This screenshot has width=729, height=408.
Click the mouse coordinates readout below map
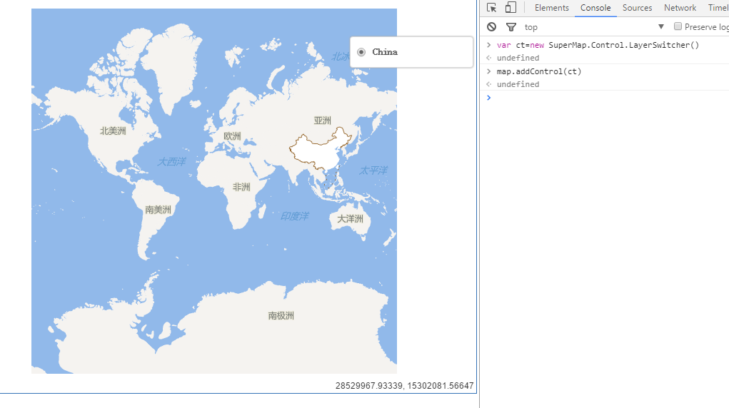[404, 386]
